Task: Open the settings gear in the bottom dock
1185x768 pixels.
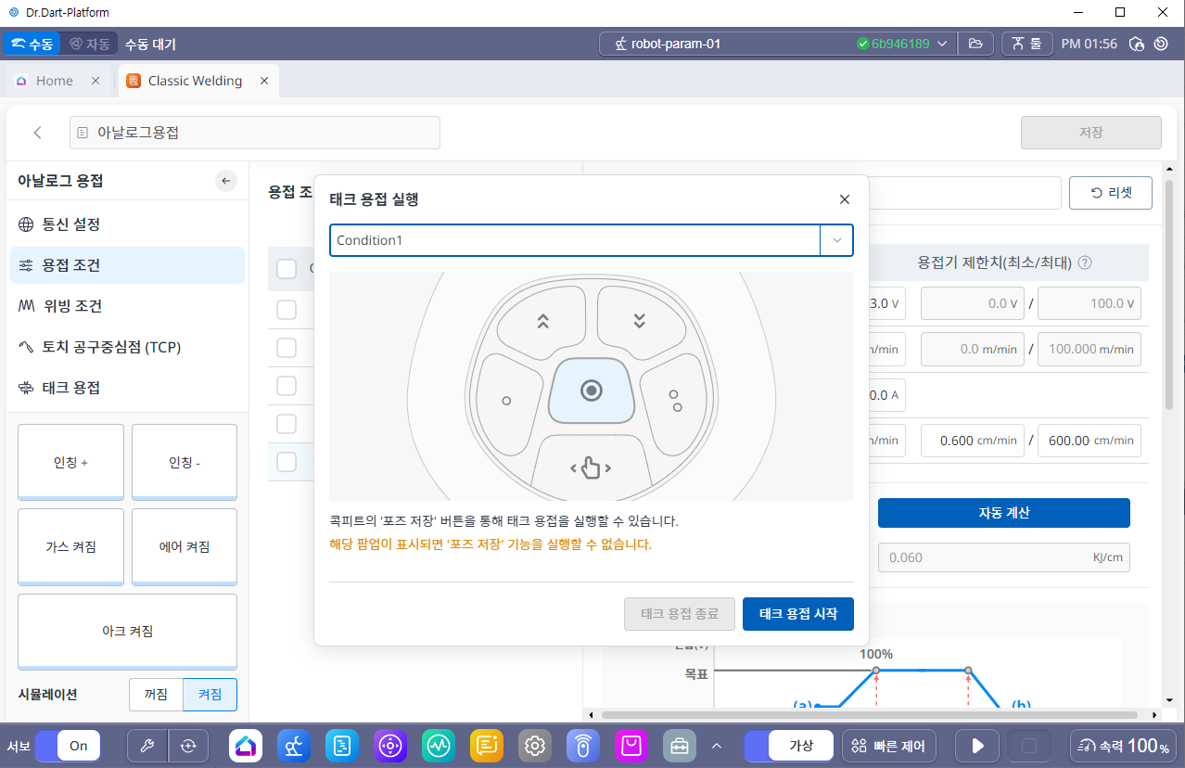Action: (x=534, y=746)
